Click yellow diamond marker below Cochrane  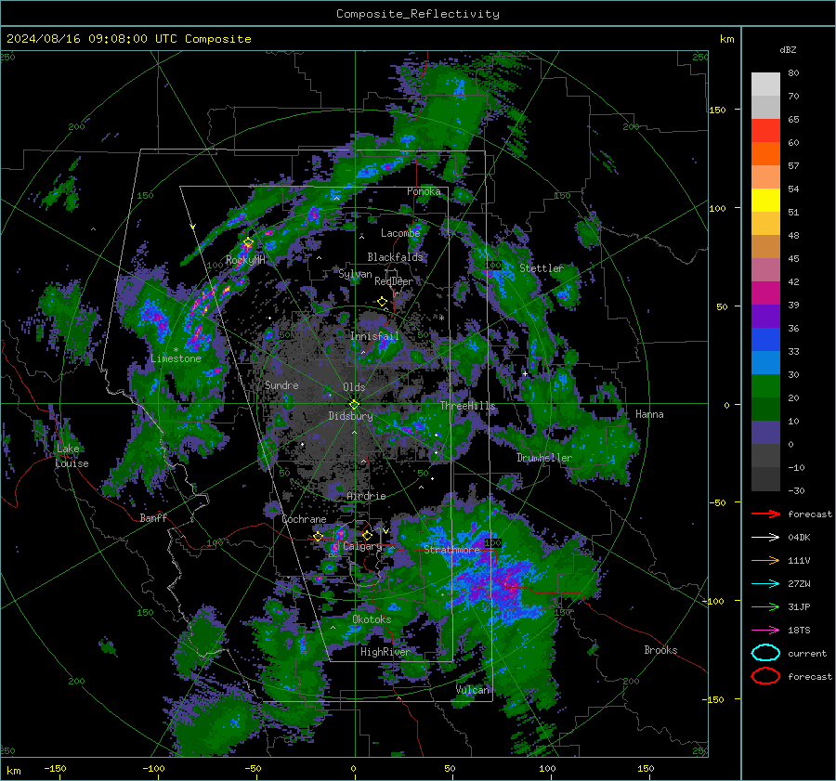point(318,536)
